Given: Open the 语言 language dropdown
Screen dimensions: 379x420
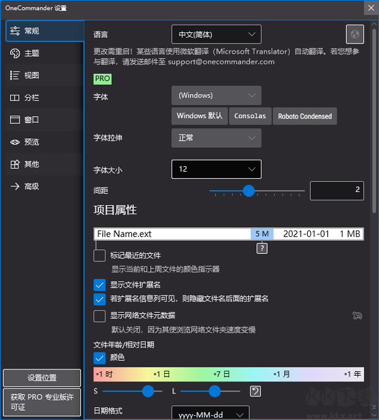Looking at the screenshot, I should [217, 34].
